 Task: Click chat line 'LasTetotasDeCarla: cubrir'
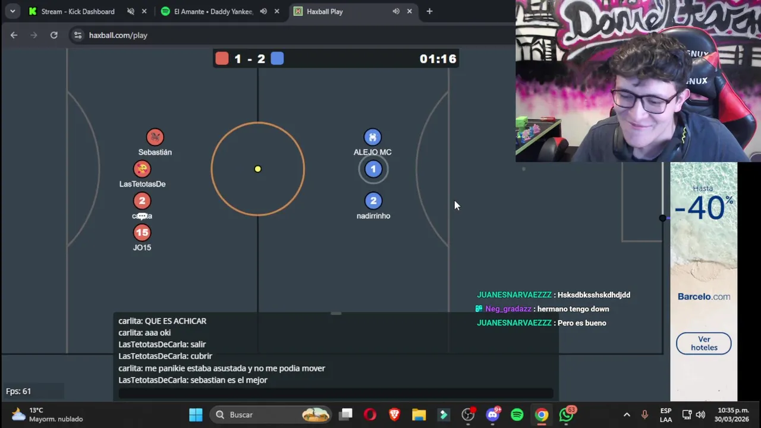pyautogui.click(x=165, y=356)
